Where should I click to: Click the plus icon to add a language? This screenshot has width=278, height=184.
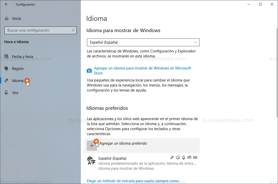92,146
